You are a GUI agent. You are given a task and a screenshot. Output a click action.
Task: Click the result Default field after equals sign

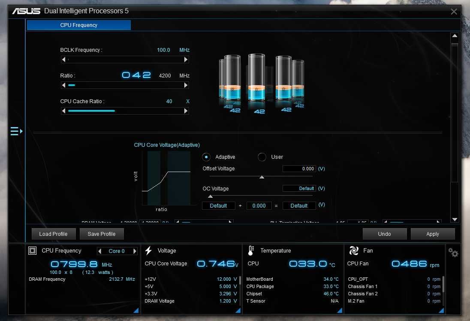[x=299, y=206]
